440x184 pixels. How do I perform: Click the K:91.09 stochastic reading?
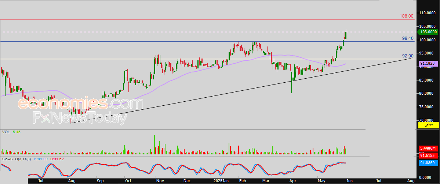coord(41,159)
